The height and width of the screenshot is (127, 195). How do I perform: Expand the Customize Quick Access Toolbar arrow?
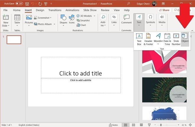pyautogui.click(x=51, y=4)
